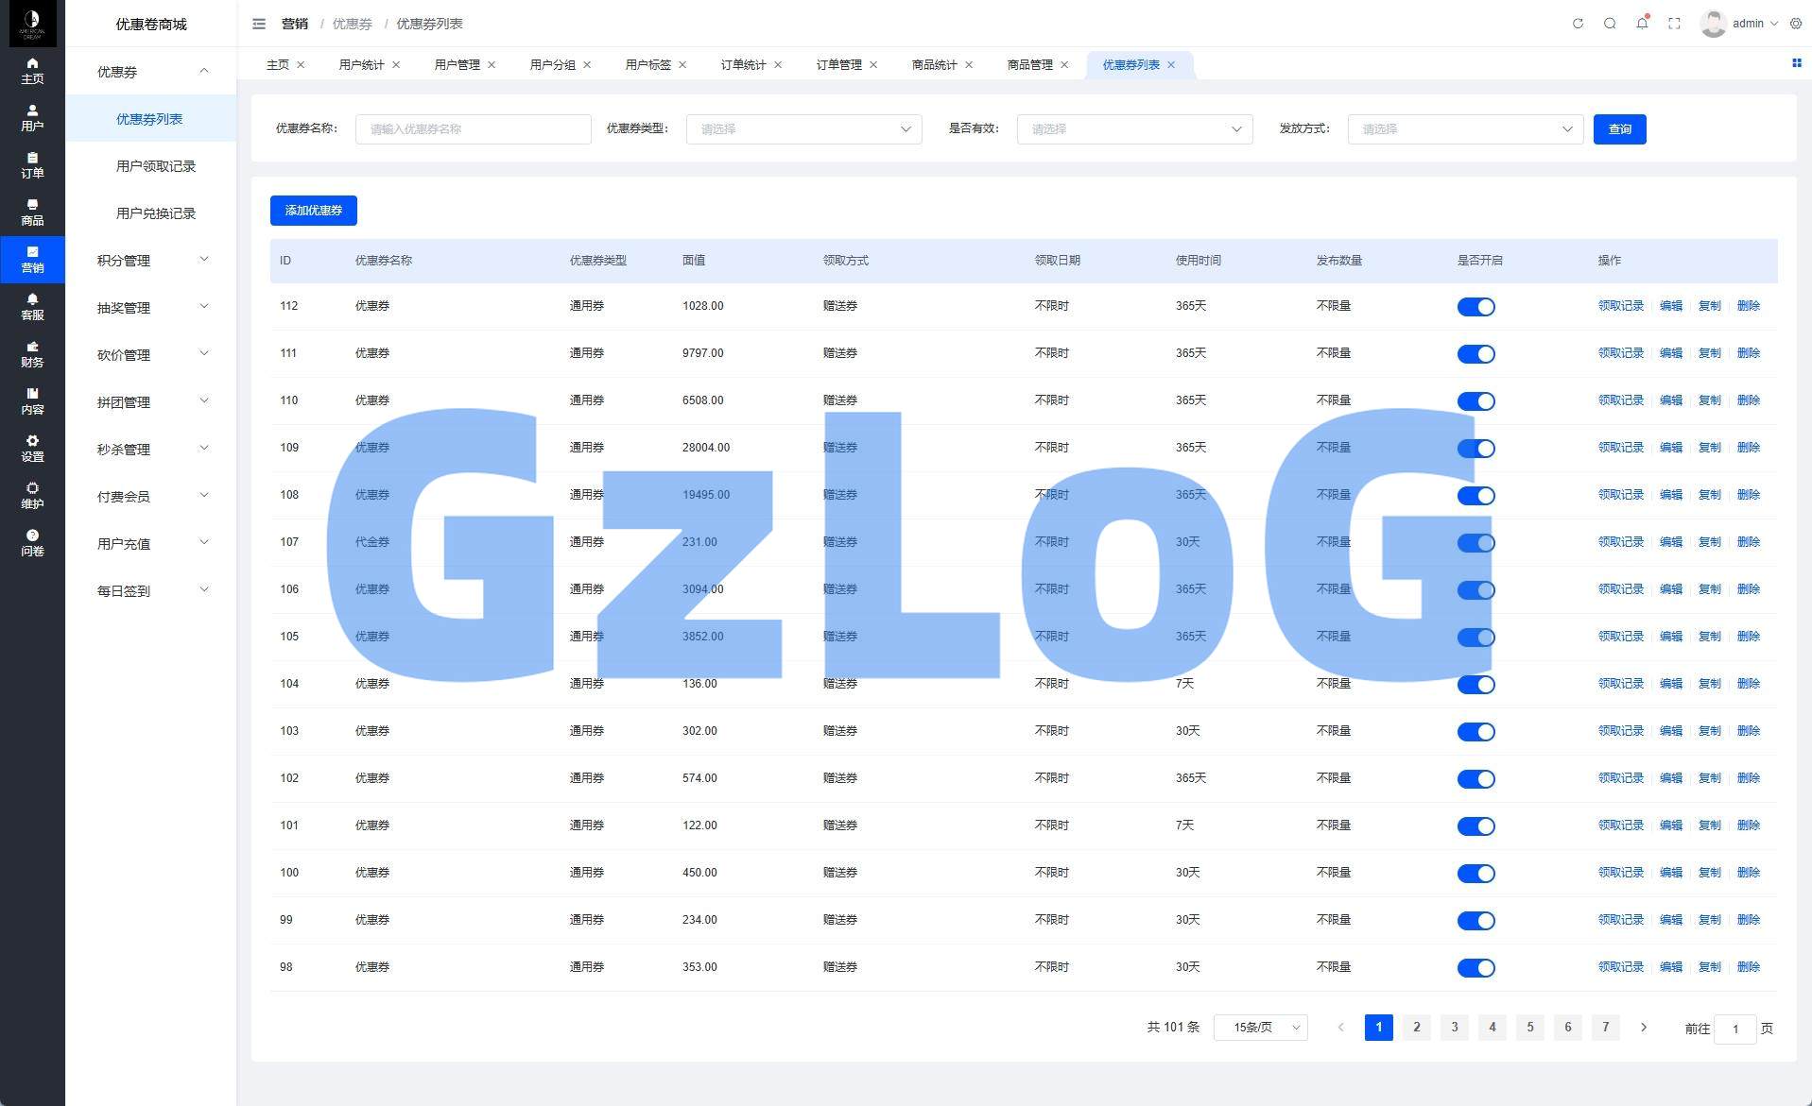Toggle off the switch for coupon 104
Screen dimensions: 1812x1106
tap(1475, 685)
